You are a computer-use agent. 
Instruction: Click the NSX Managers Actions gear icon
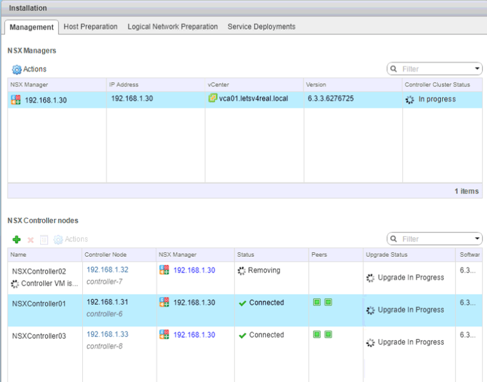(16, 69)
